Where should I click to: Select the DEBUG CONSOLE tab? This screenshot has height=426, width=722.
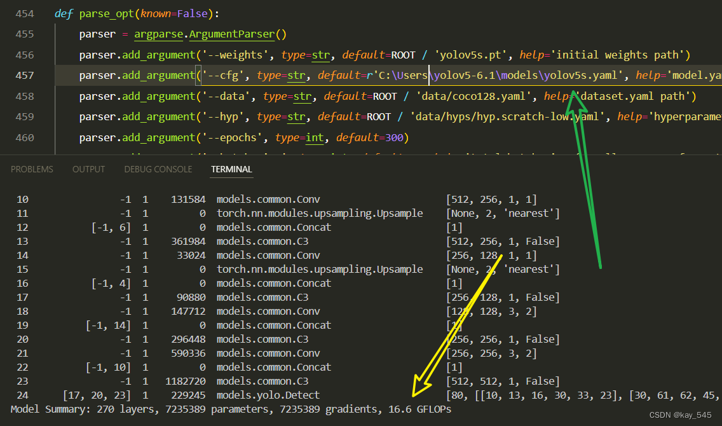tap(158, 168)
